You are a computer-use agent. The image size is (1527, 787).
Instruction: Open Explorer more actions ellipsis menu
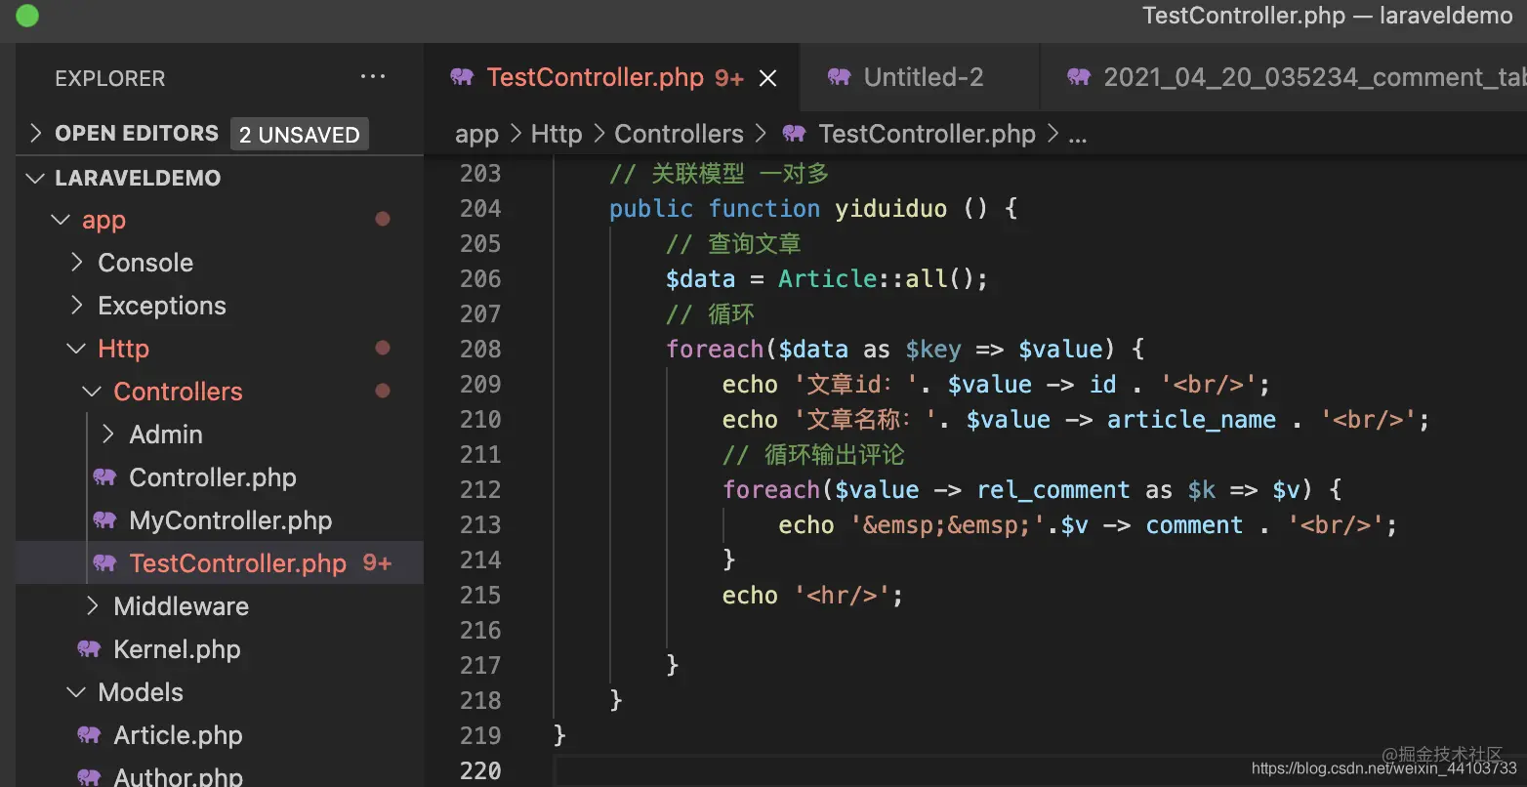373,77
